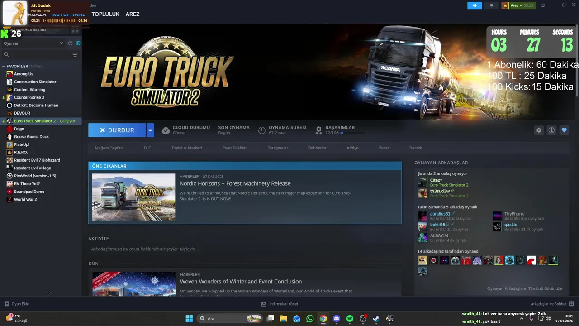Click the World War Z icon

pyautogui.click(x=9, y=199)
